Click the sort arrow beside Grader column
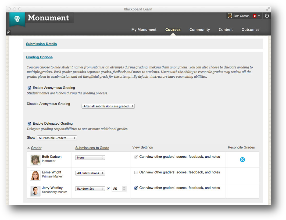This screenshot has height=220, width=286. [29, 148]
